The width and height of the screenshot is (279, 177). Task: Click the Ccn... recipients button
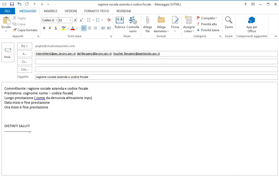click(x=24, y=69)
